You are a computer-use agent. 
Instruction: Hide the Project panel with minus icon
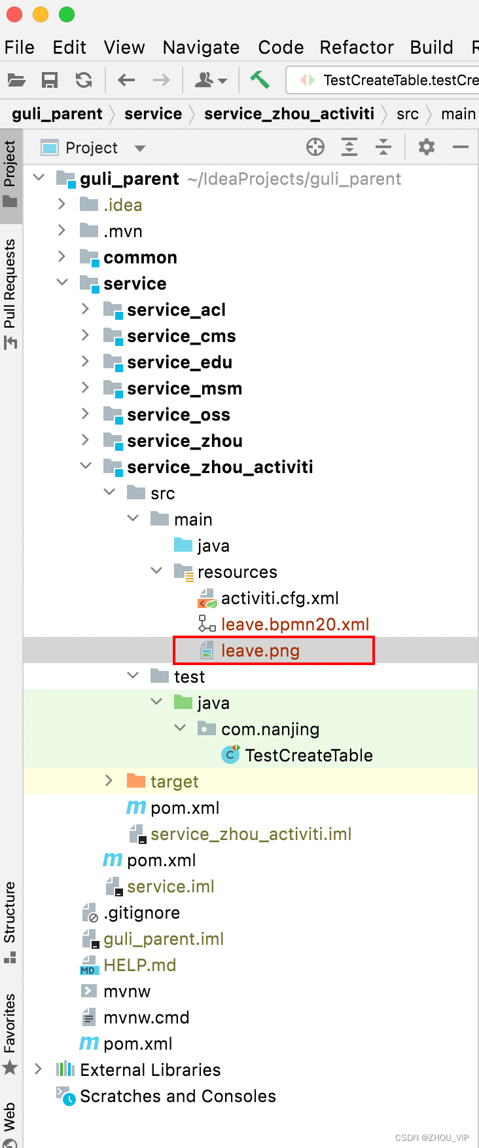click(x=461, y=147)
